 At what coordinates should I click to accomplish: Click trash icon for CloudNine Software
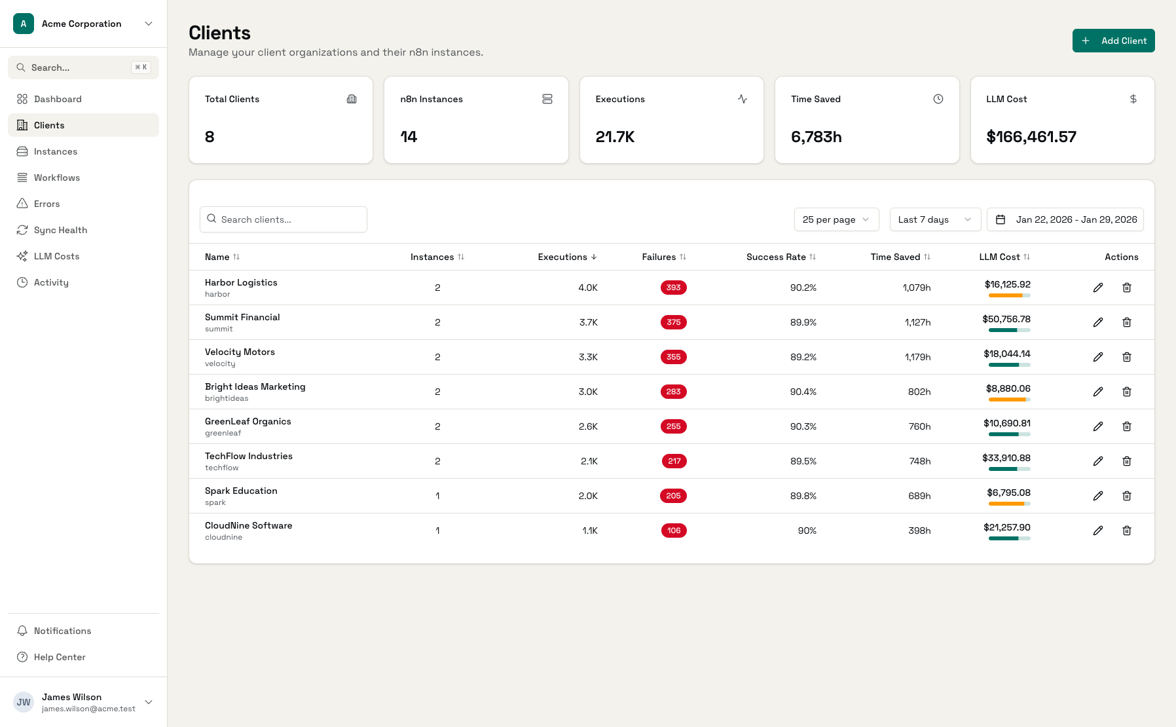point(1127,531)
